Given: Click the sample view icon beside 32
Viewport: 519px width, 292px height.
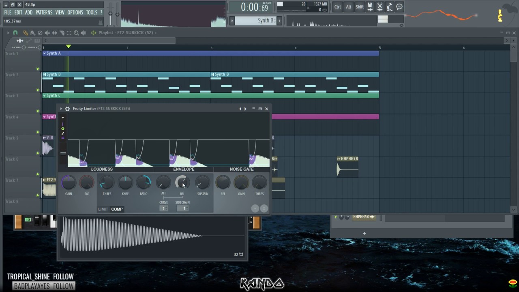Looking at the screenshot, I should [241, 254].
